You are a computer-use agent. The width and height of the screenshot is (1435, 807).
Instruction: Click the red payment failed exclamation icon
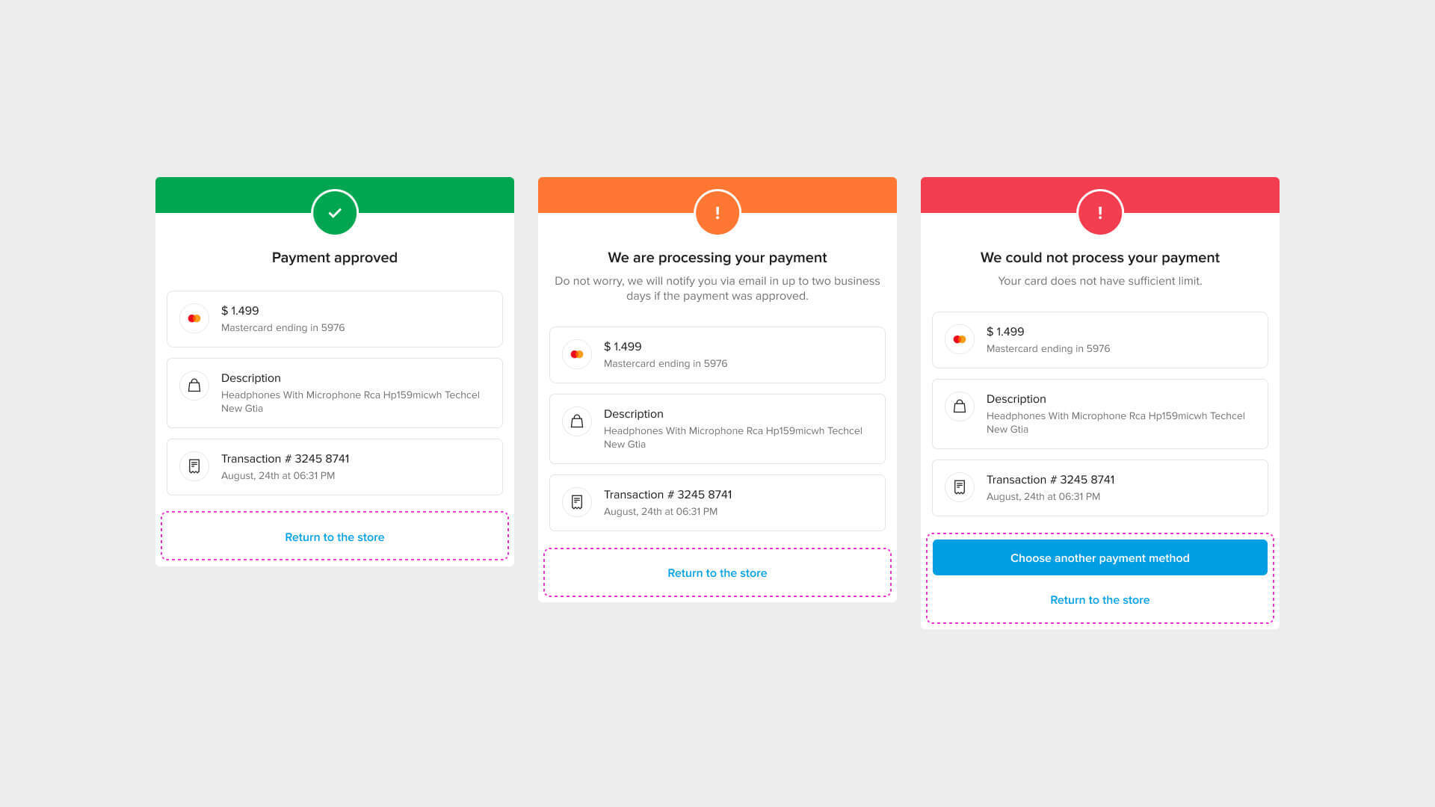1100,213
